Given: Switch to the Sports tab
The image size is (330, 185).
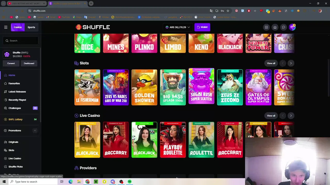Looking at the screenshot, I should 31,27.
